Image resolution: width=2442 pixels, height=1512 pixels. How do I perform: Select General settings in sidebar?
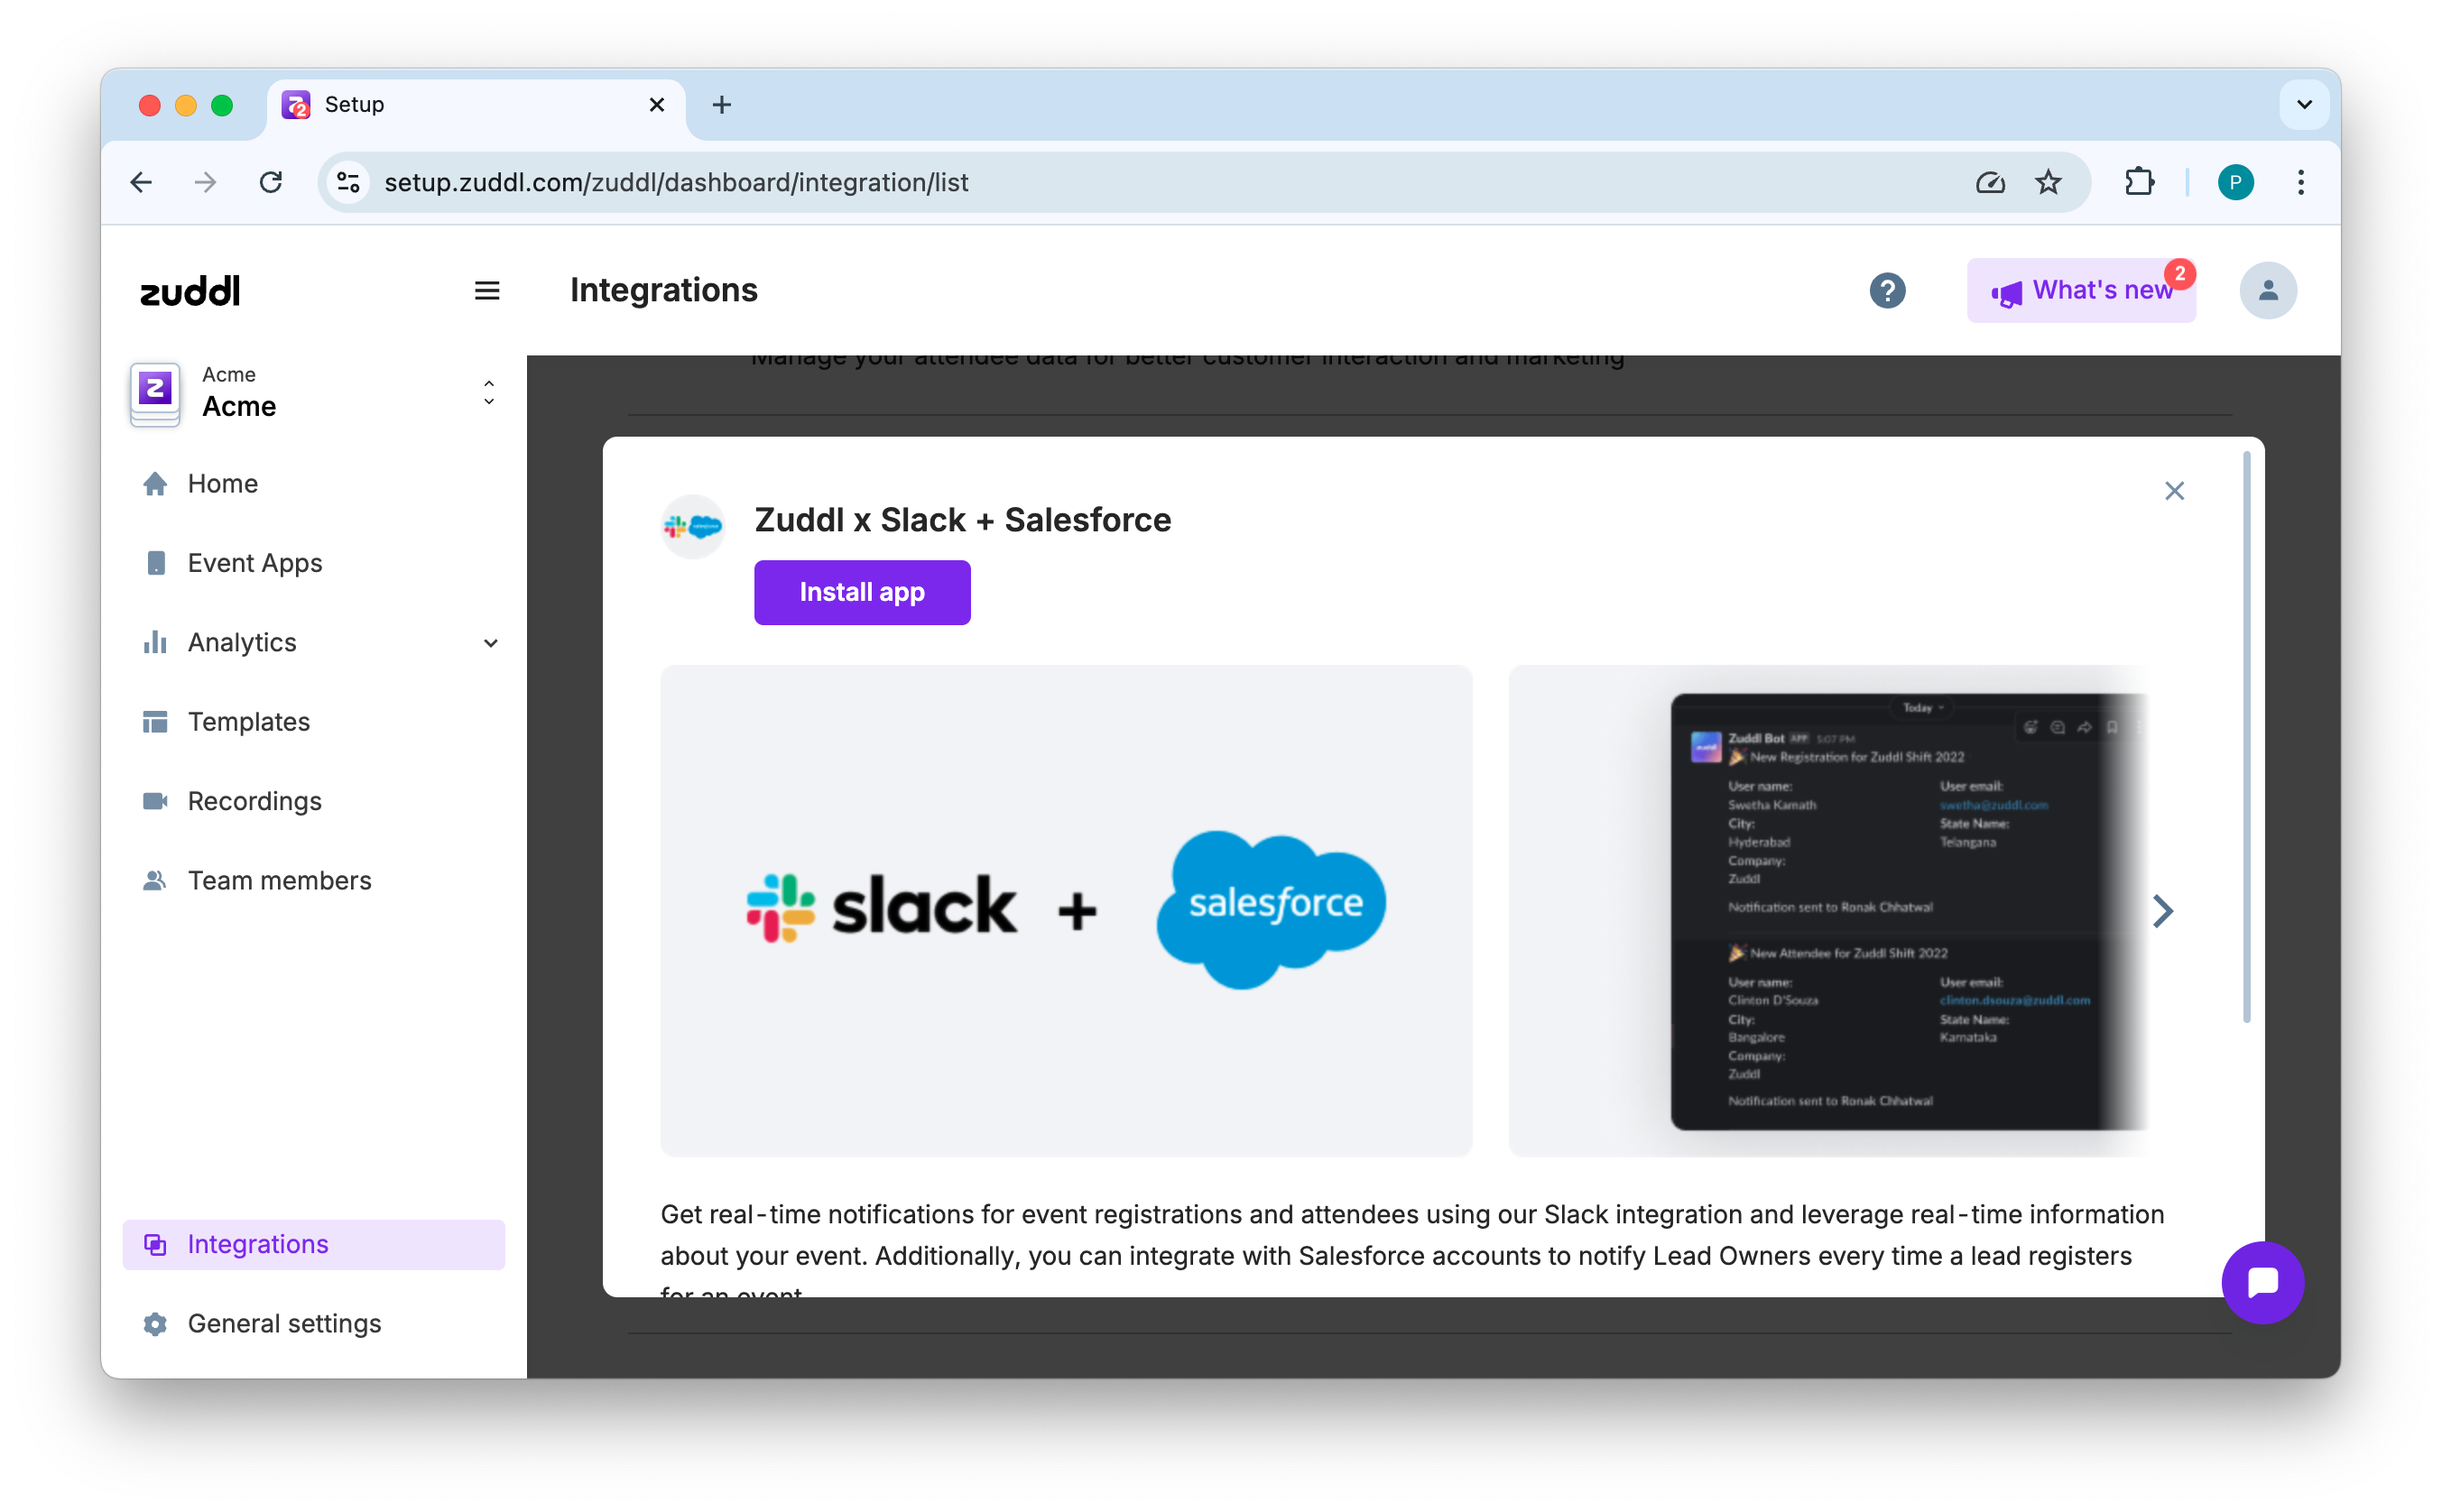[284, 1323]
